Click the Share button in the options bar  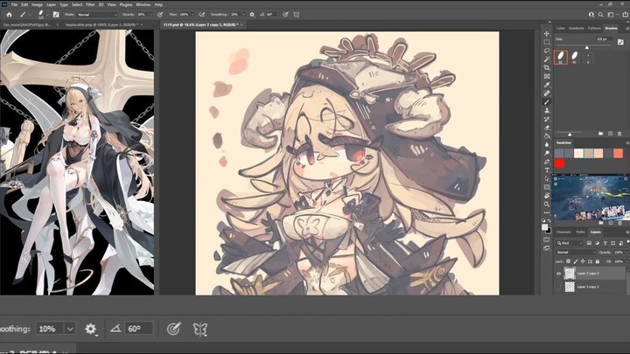click(625, 15)
